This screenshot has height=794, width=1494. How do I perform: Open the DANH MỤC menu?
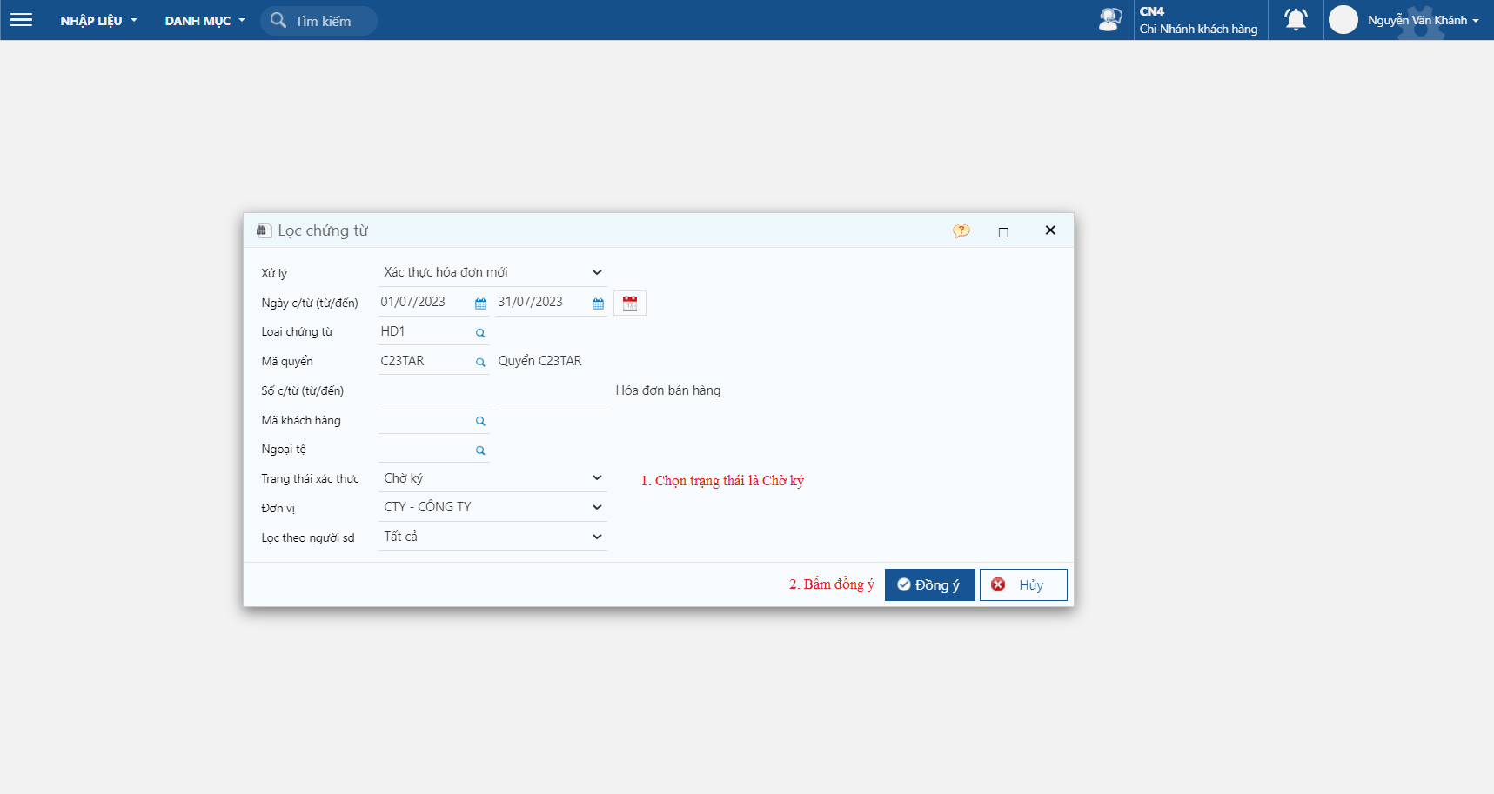point(204,21)
